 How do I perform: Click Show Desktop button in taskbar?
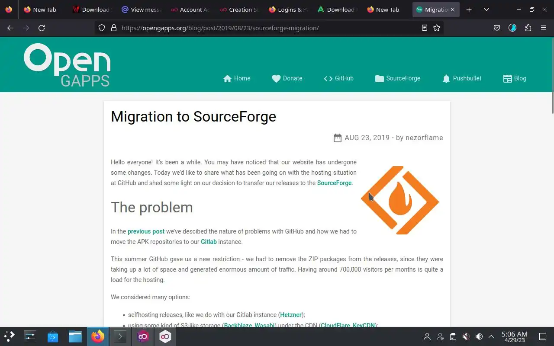[x=543, y=336]
